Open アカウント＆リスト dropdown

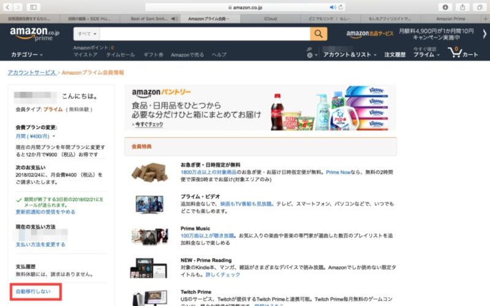[x=350, y=54]
